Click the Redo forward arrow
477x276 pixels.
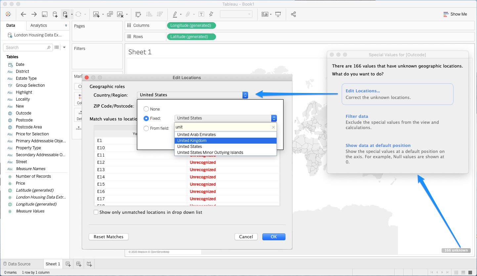[x=34, y=14]
